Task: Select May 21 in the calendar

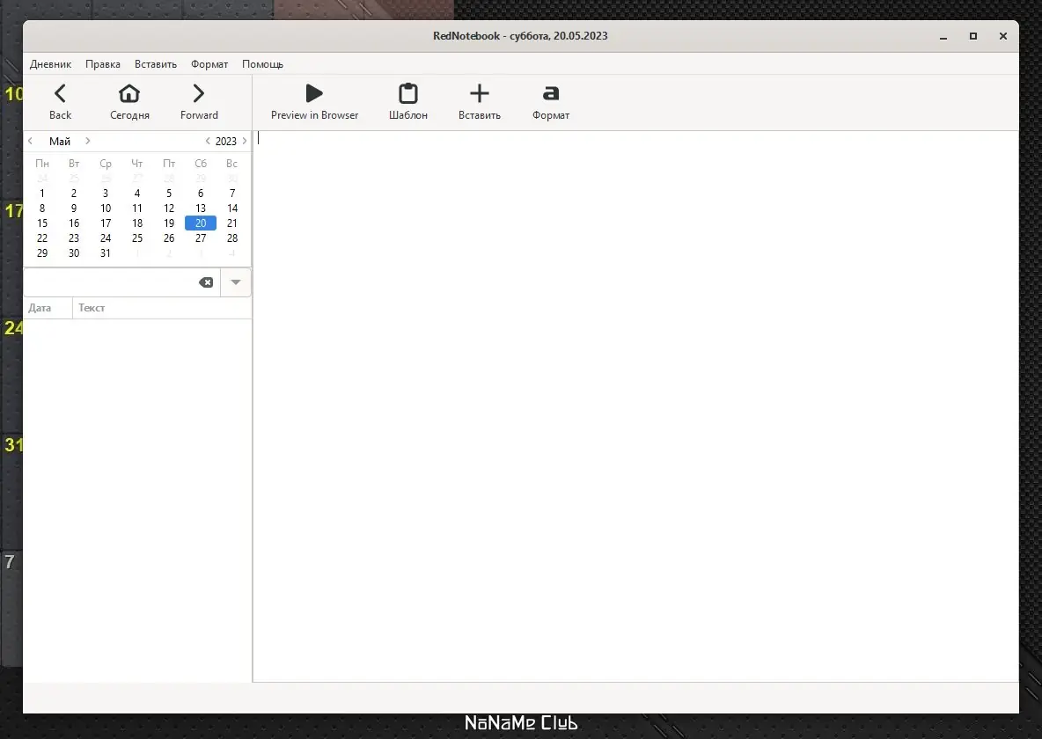Action: pos(232,223)
